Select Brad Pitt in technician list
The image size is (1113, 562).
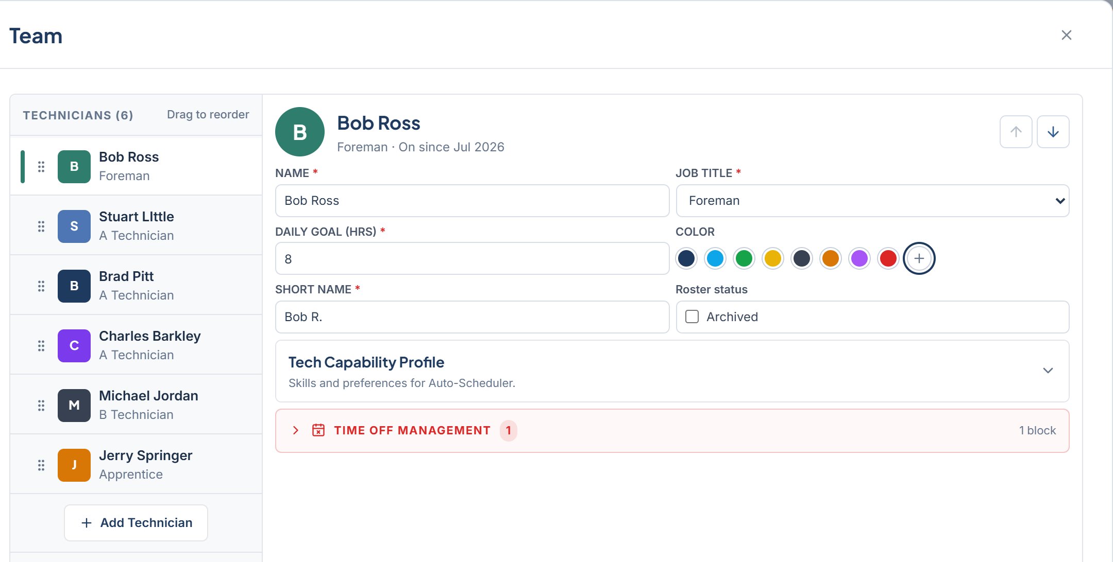136,285
